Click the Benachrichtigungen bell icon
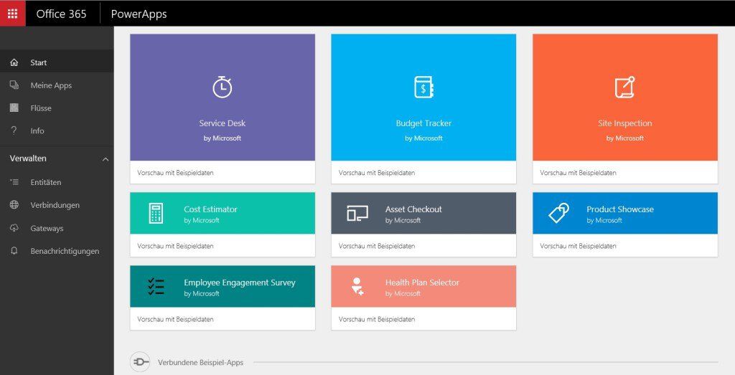735x375 pixels. (14, 251)
